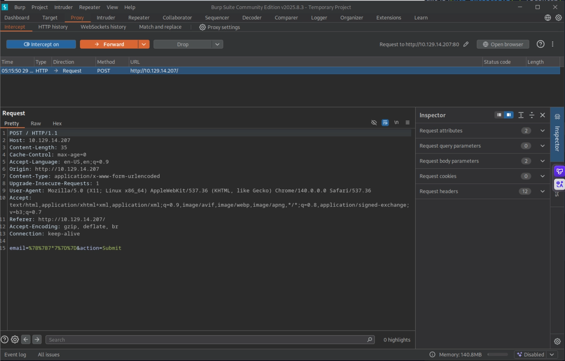The width and height of the screenshot is (565, 361).
Task: Switch the request view to the Hex tab
Action: (x=57, y=123)
